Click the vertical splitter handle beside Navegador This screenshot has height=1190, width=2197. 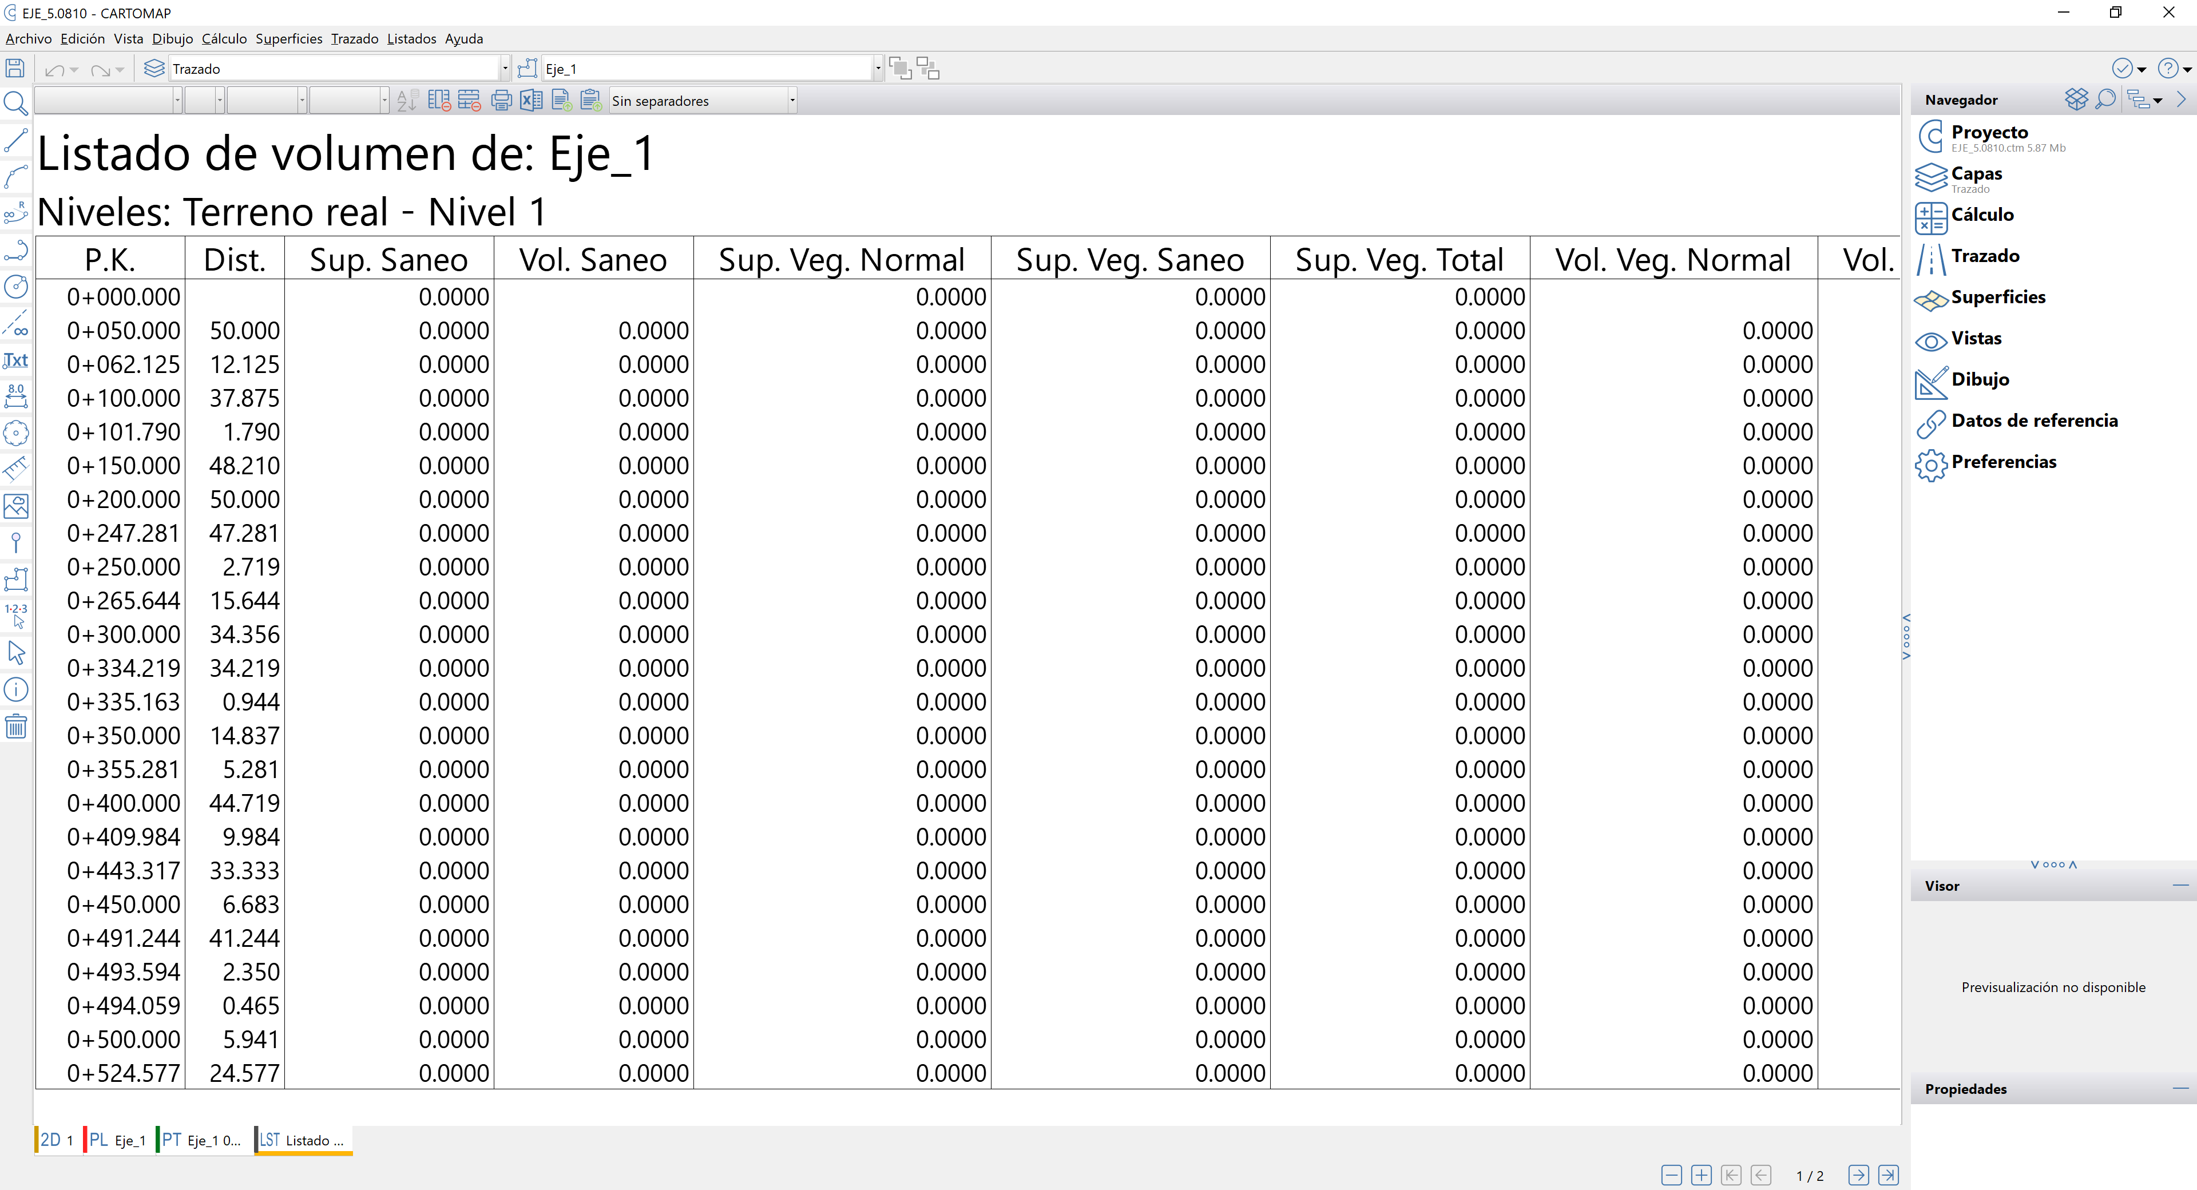[1906, 636]
